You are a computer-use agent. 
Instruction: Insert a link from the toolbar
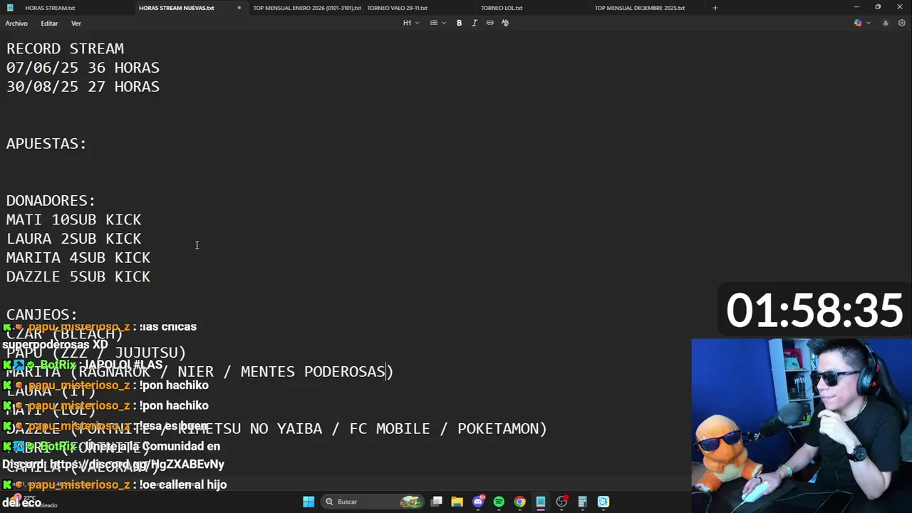click(x=489, y=23)
